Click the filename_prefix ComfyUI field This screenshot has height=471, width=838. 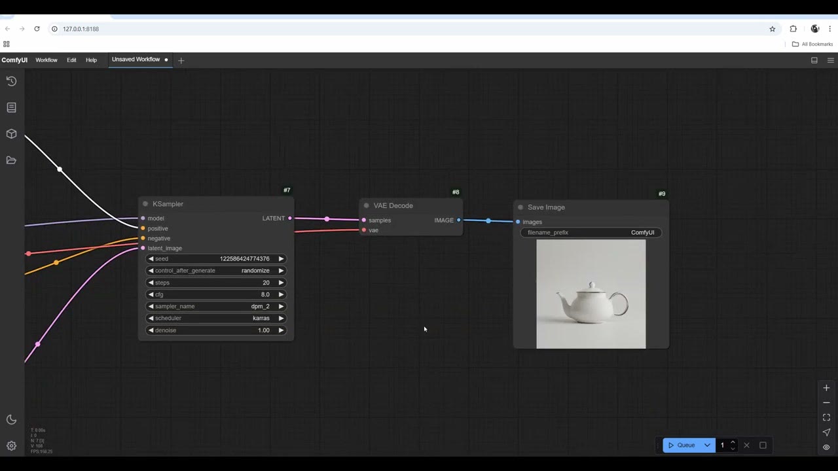(x=591, y=232)
